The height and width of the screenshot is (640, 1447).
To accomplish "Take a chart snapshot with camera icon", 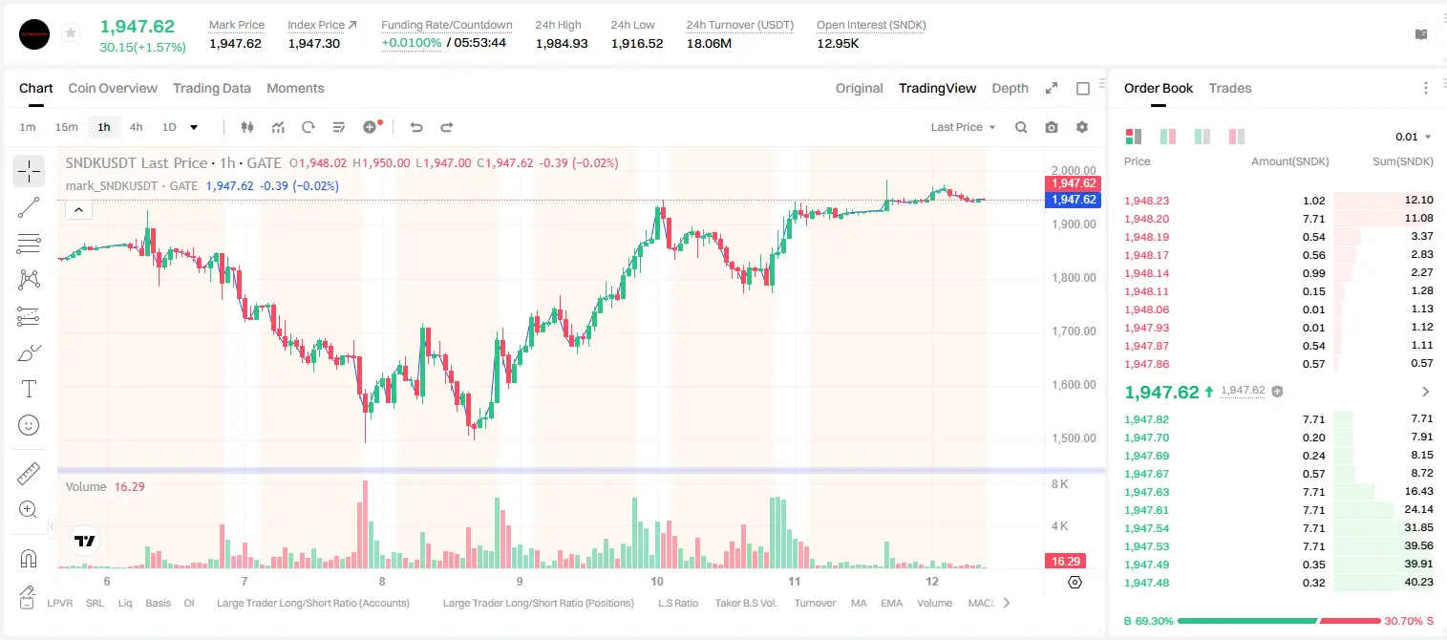I will click(1052, 127).
